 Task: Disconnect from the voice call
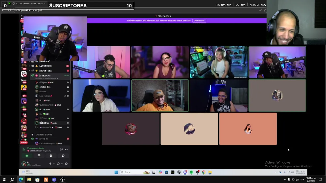66,149
